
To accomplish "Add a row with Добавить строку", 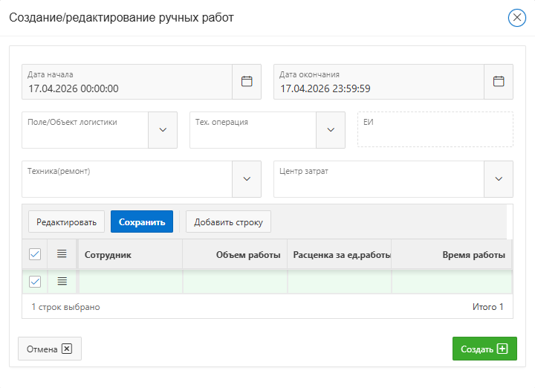I will 229,222.
